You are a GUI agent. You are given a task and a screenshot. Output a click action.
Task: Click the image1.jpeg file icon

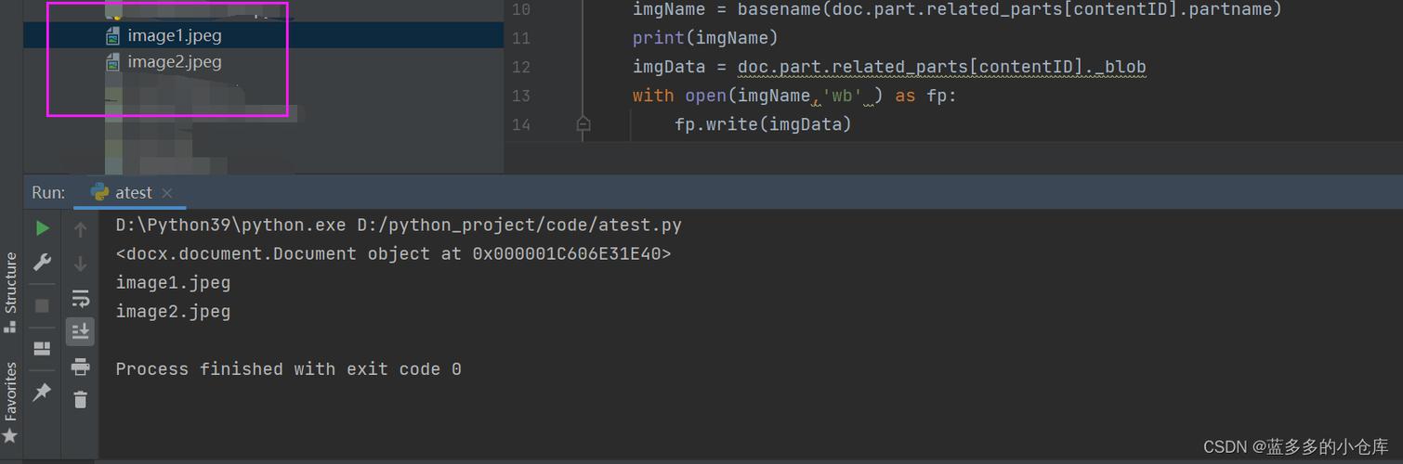tap(112, 36)
